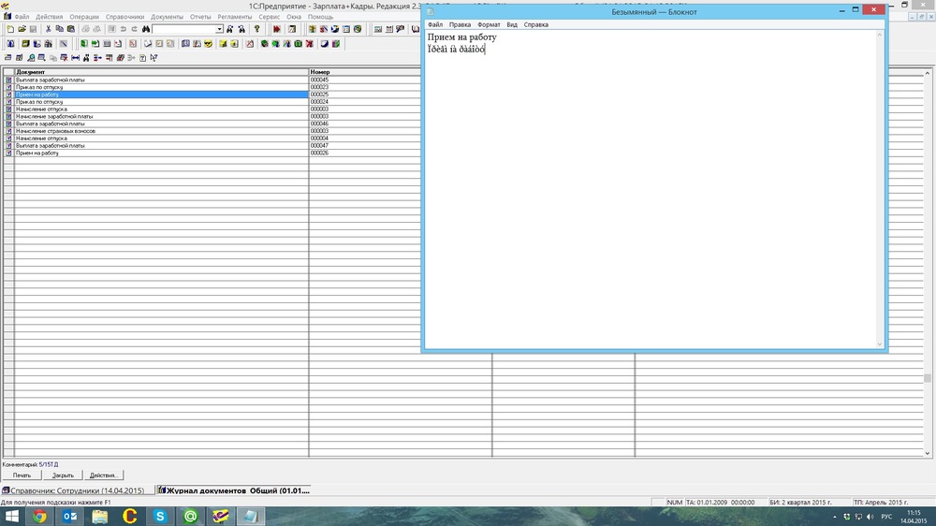Image resolution: width=936 pixels, height=526 pixels.
Task: Click the volume speaker icon in tray
Action: pos(870,517)
